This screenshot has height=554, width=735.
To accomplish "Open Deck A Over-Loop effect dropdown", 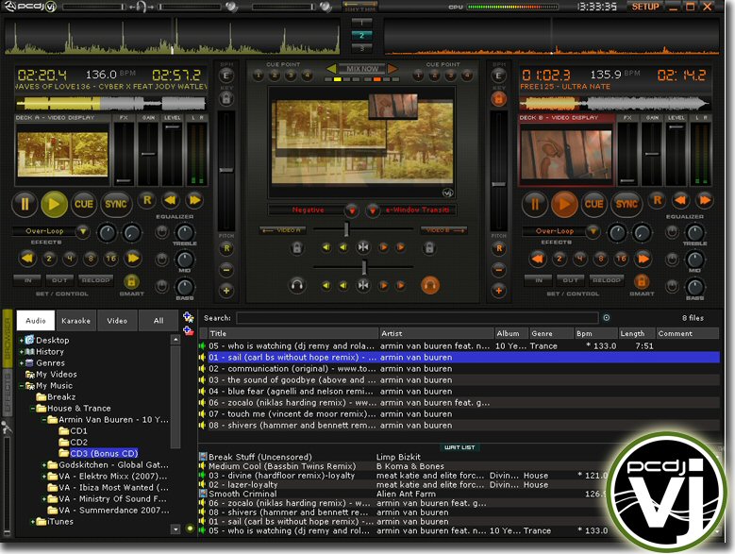I will pos(83,231).
